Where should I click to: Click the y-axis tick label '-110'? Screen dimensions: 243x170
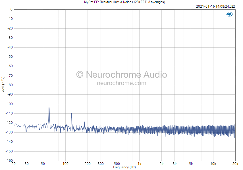[x=9, y=113]
